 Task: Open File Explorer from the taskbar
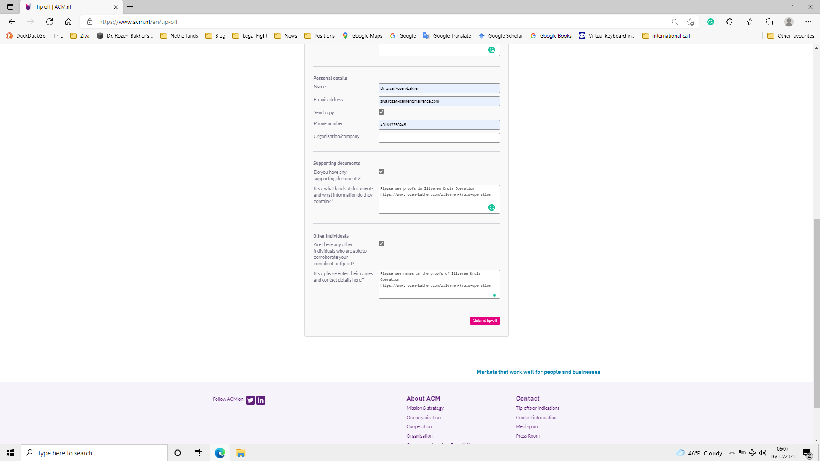241,452
